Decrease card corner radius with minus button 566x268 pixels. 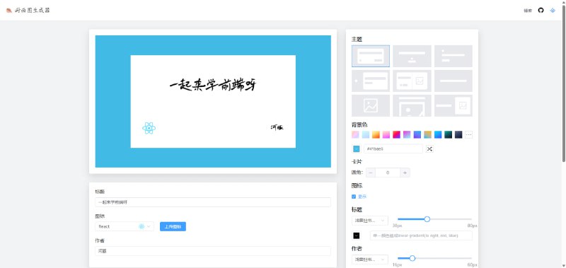[371, 173]
